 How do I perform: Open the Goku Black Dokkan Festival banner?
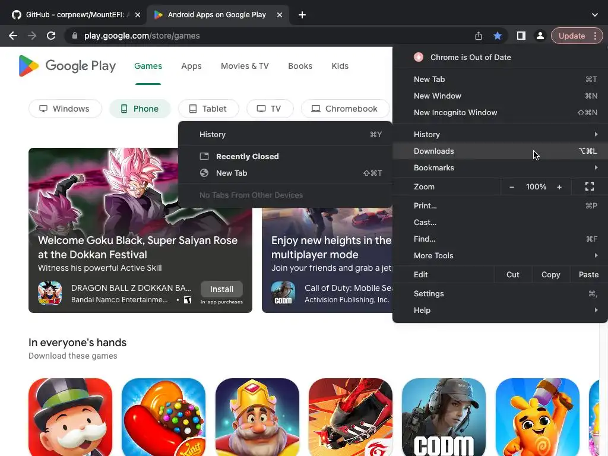[x=140, y=230]
